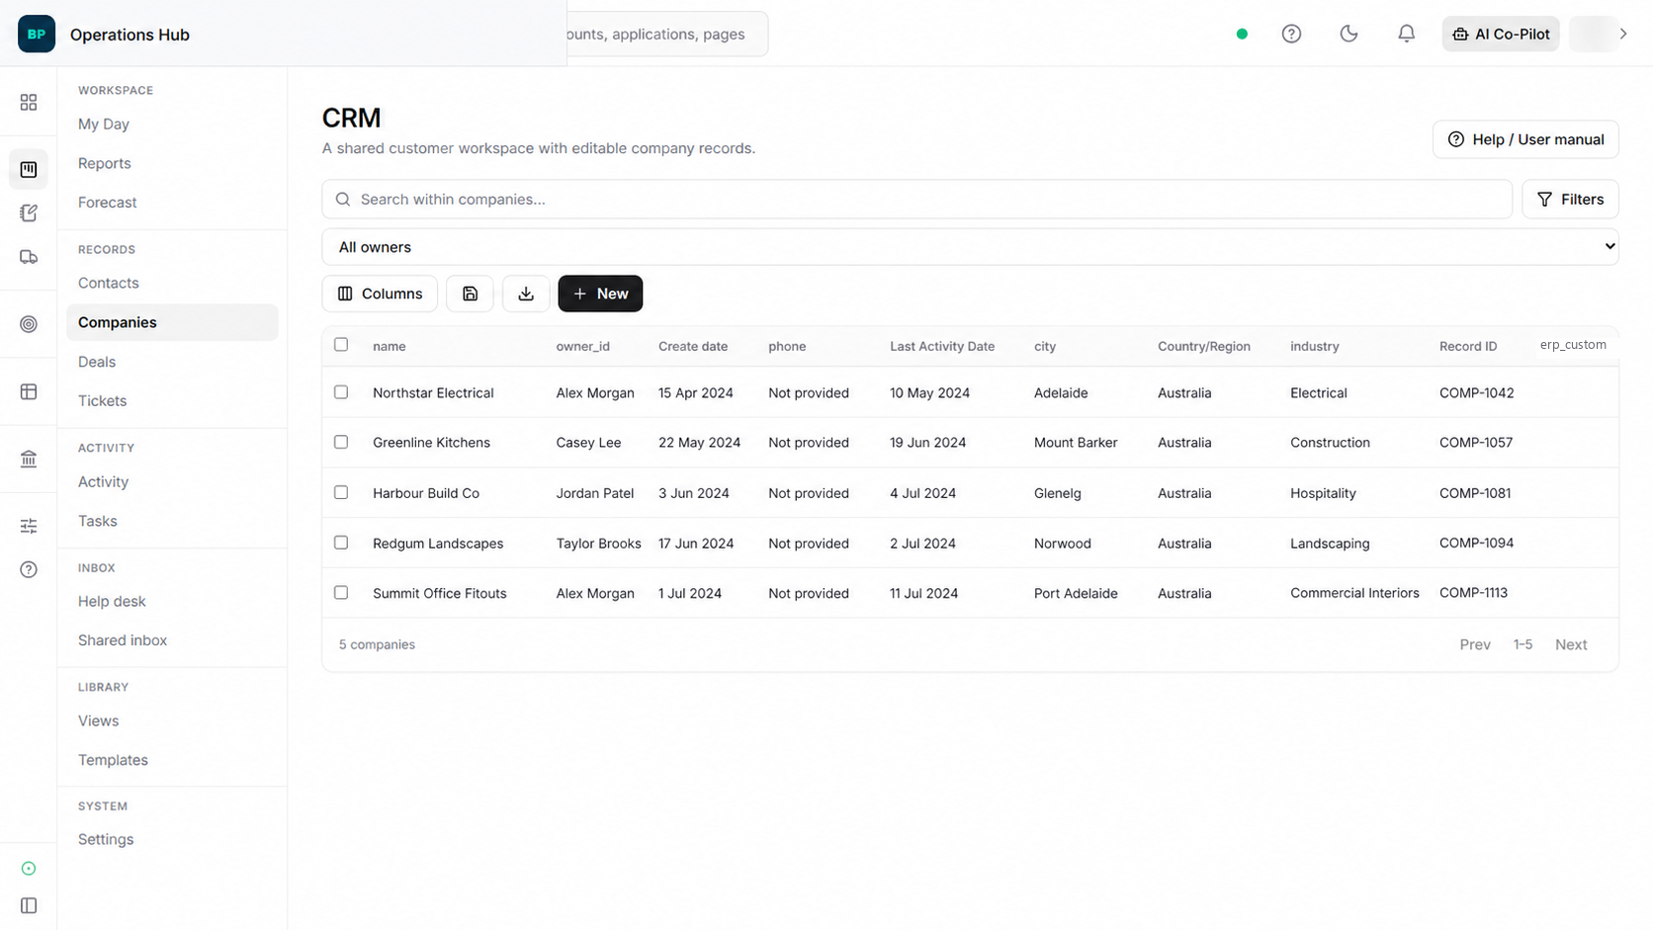Image resolution: width=1653 pixels, height=930 pixels.
Task: Click the Prev pagination link
Action: click(1475, 644)
